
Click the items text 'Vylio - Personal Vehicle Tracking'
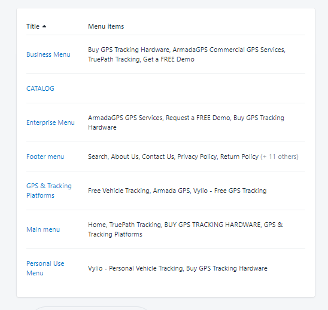178,268
